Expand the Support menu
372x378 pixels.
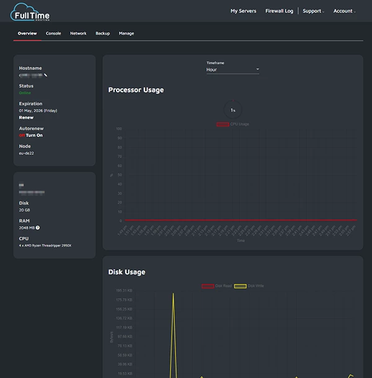click(x=313, y=11)
